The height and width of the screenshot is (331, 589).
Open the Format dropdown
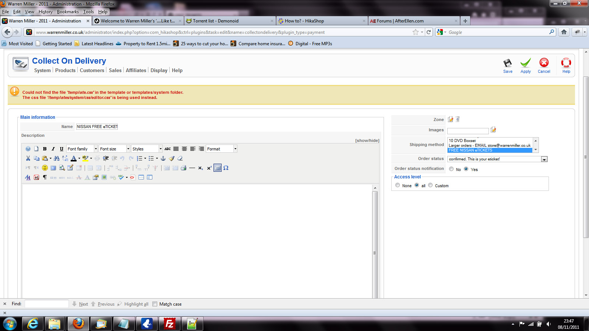click(222, 149)
